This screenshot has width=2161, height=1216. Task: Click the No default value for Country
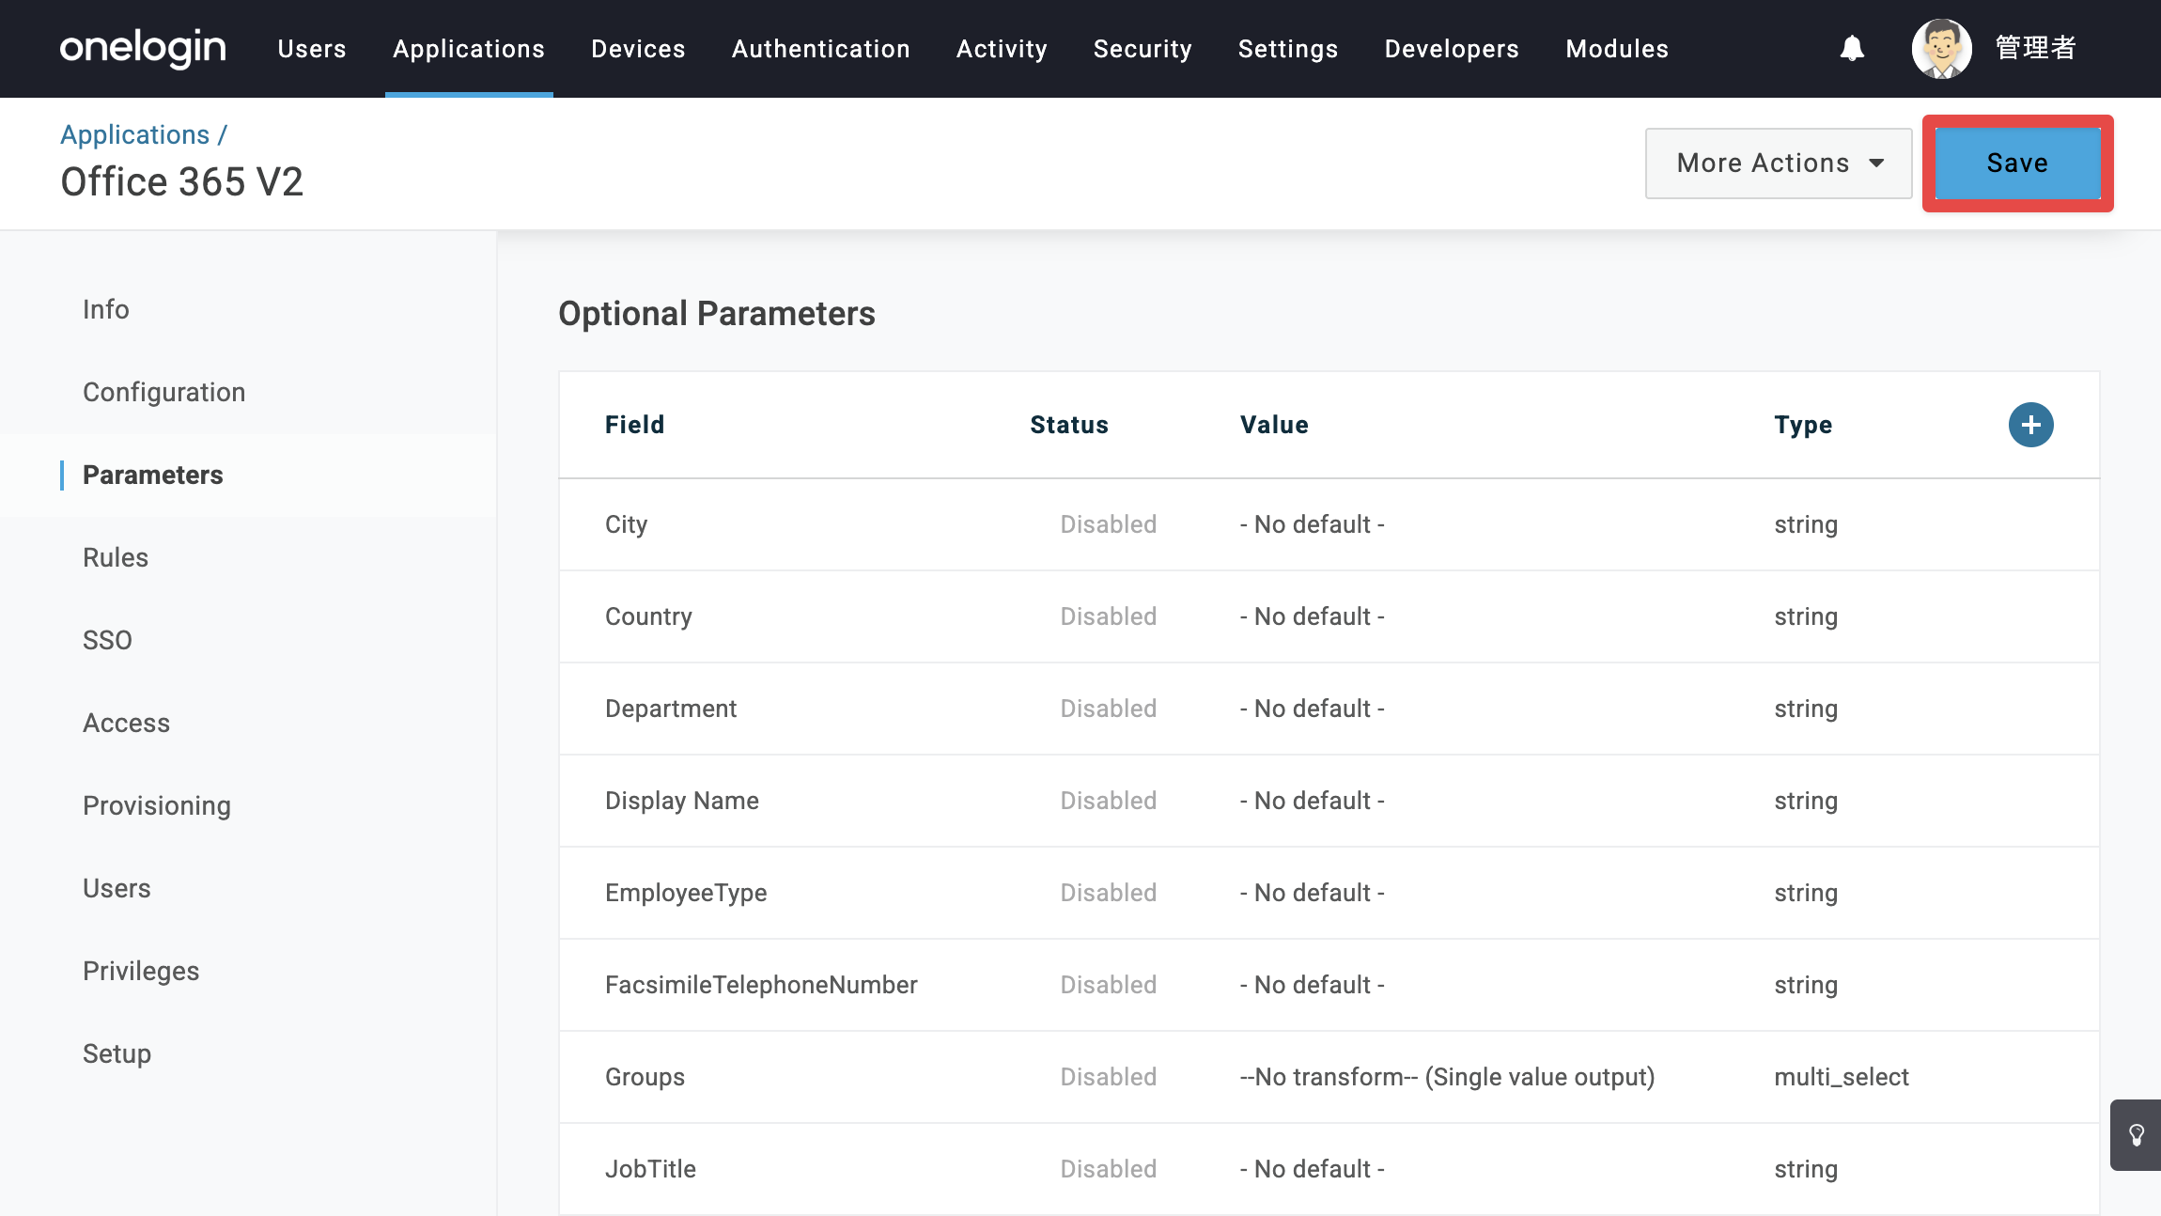click(1313, 616)
